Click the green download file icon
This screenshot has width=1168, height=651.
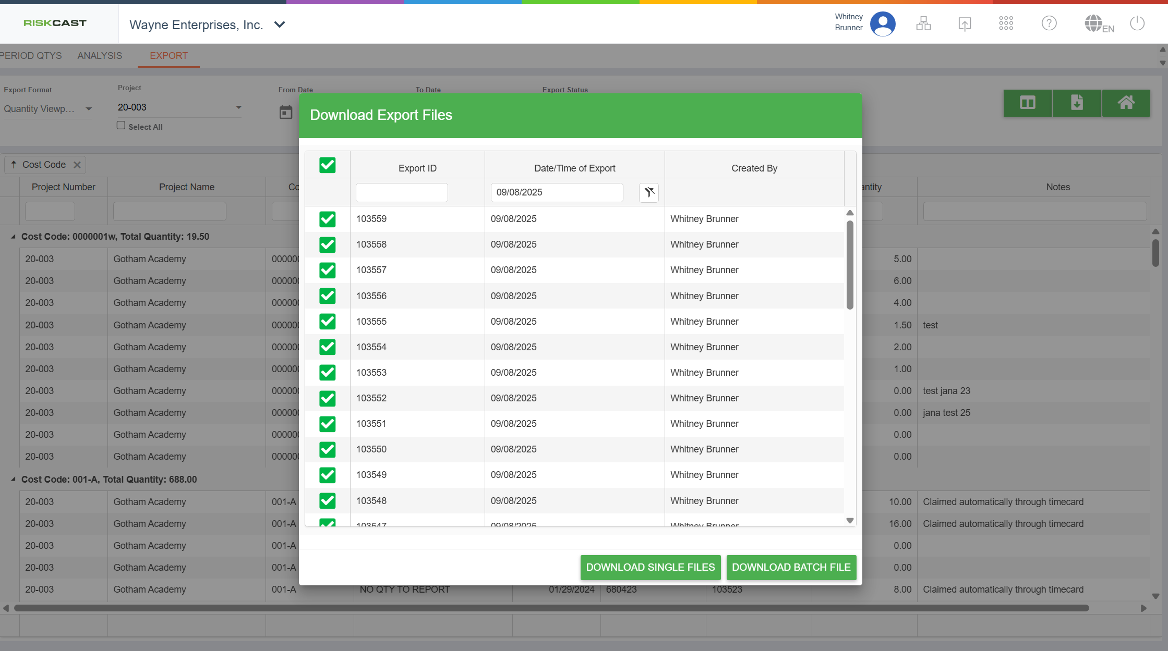pos(1077,103)
